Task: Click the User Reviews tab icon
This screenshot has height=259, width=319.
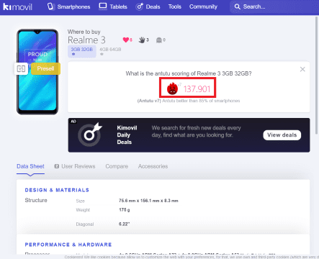Action: coord(57,166)
